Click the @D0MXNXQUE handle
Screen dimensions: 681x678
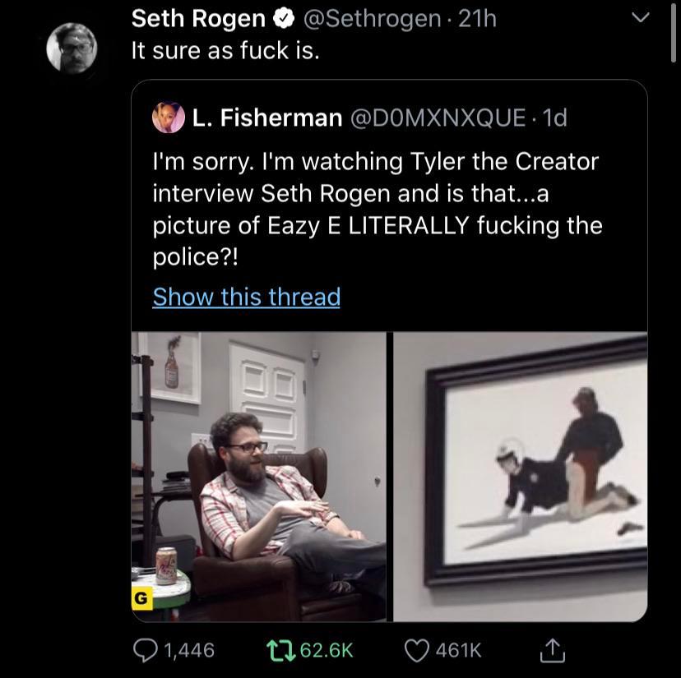point(438,118)
